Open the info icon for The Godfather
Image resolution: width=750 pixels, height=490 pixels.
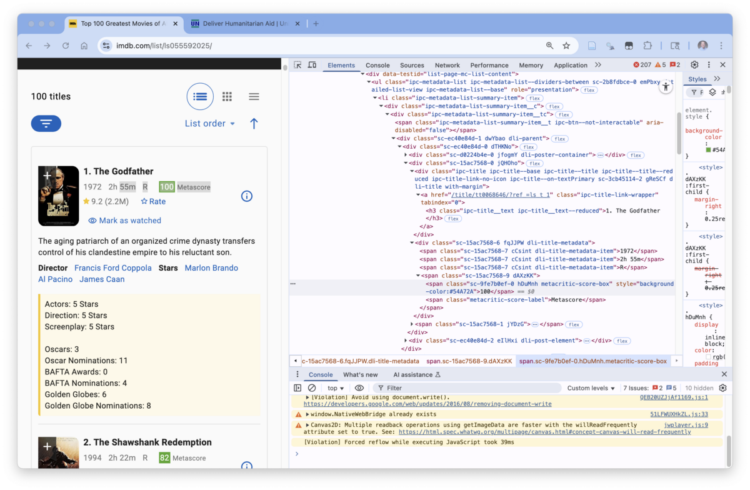click(247, 196)
